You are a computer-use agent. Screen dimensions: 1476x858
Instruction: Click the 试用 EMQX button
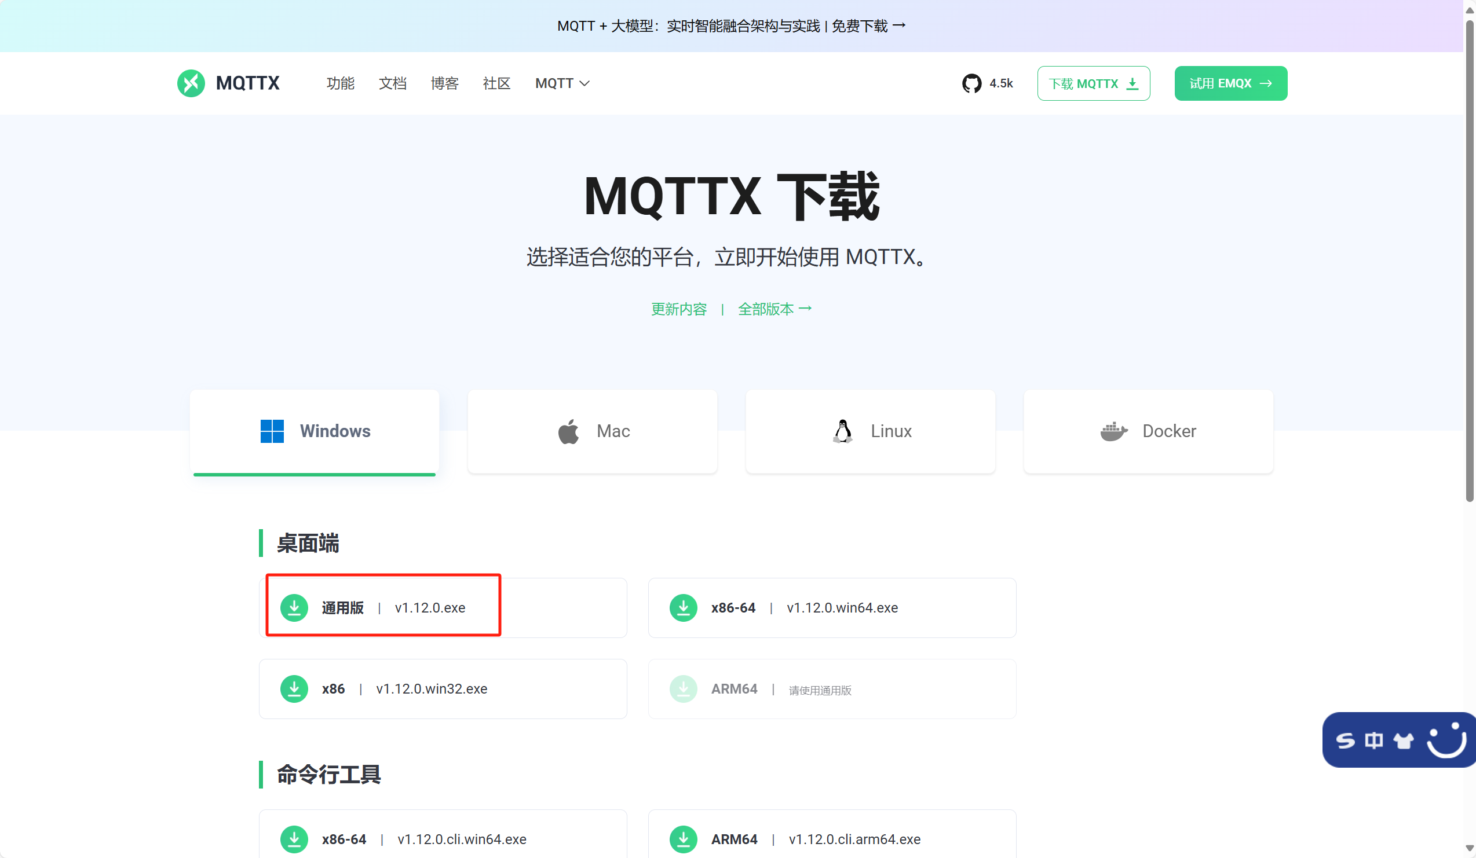[1230, 83]
